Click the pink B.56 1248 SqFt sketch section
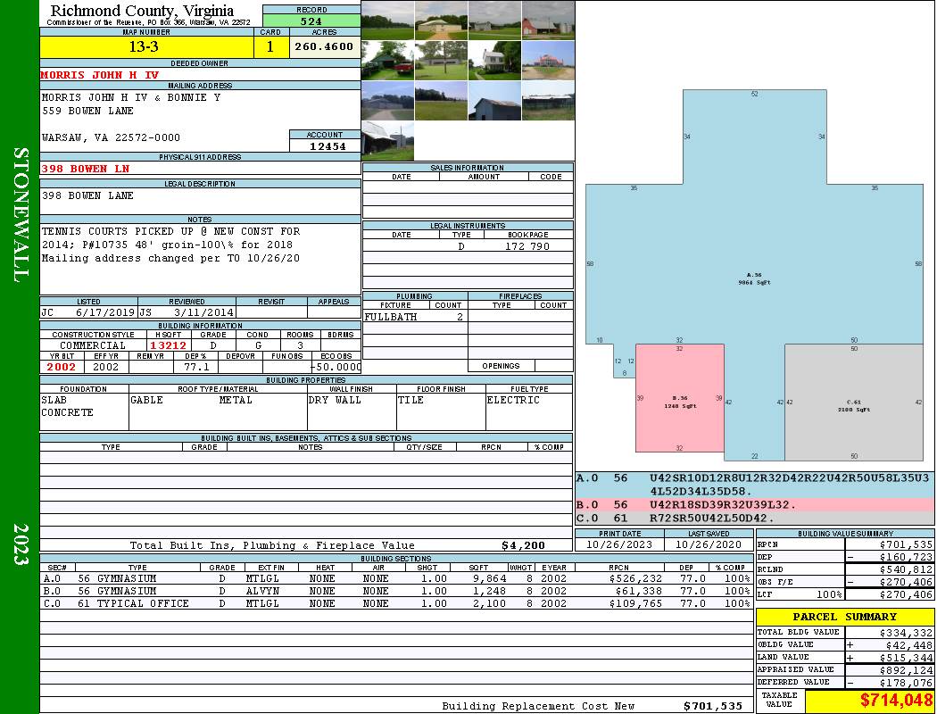The image size is (937, 714). [679, 397]
